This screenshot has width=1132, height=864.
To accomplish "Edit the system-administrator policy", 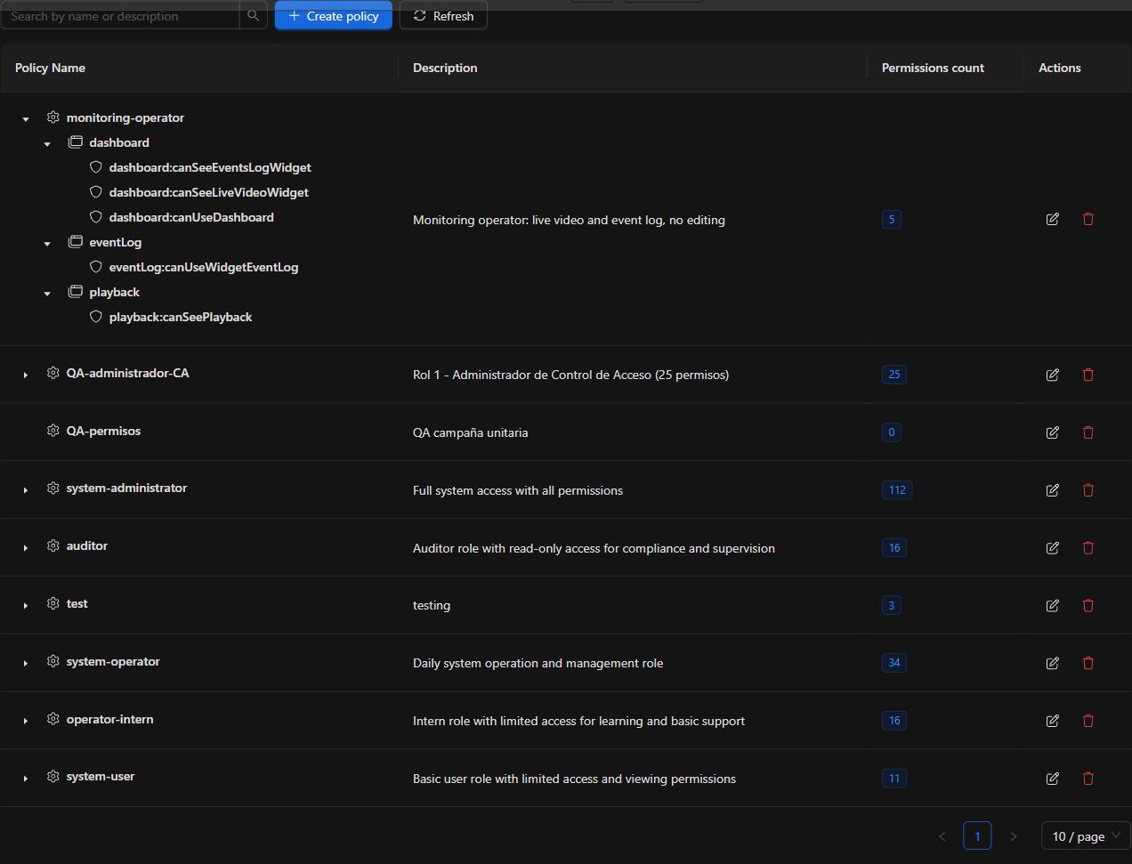I will click(x=1052, y=490).
